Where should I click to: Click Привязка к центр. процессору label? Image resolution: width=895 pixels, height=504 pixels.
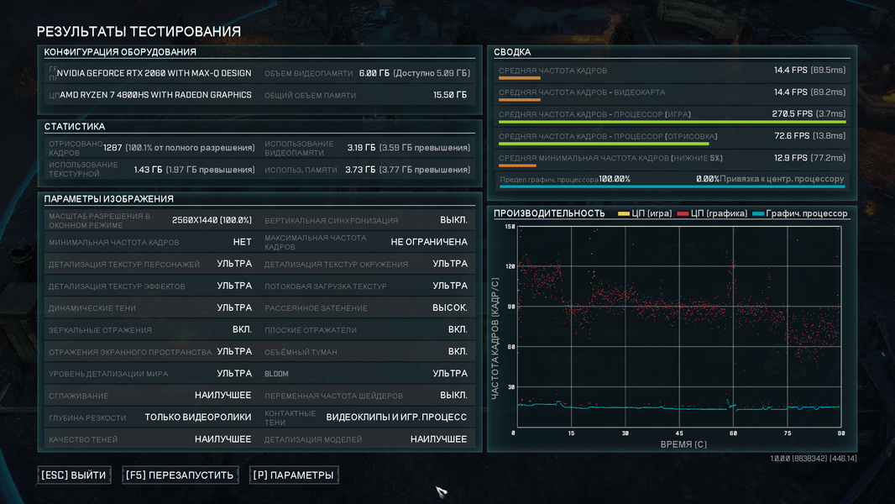pos(782,179)
